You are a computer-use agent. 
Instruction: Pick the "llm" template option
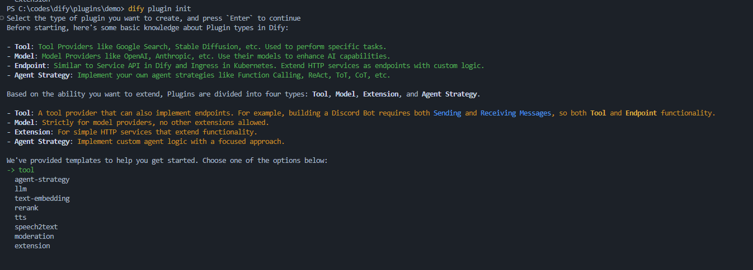pyautogui.click(x=21, y=189)
